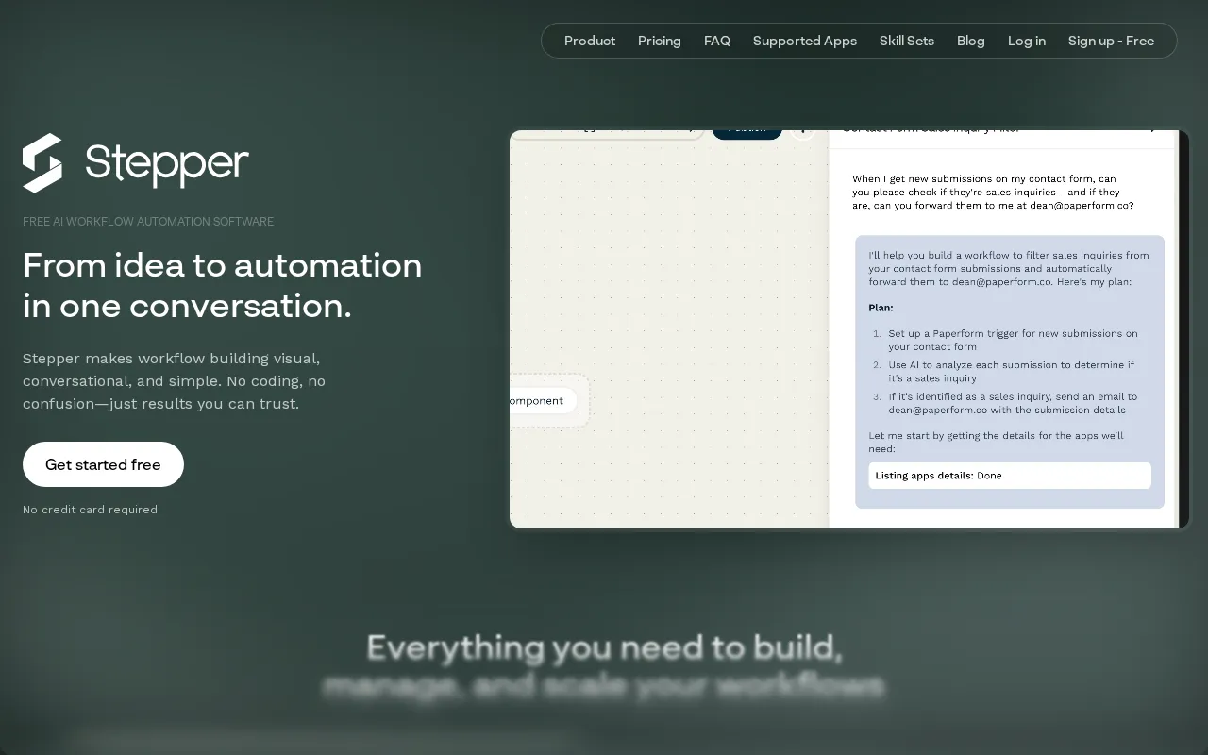1208x755 pixels.
Task: Click the Stepper logo icon
Action: pyautogui.click(x=42, y=163)
